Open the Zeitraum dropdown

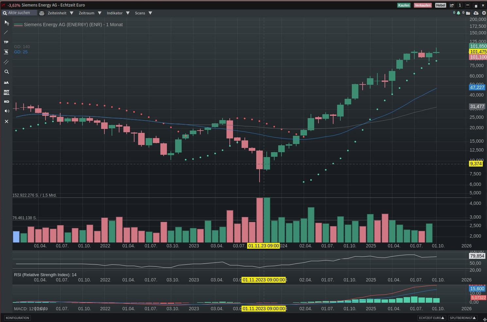(x=90, y=13)
